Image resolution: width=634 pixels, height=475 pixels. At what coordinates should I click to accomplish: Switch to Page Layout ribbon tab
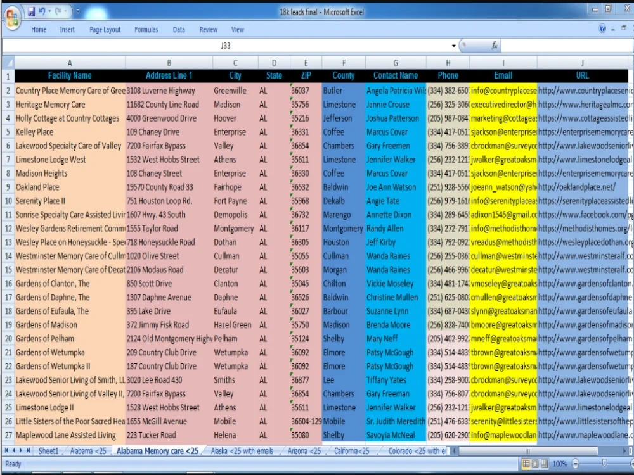point(105,30)
